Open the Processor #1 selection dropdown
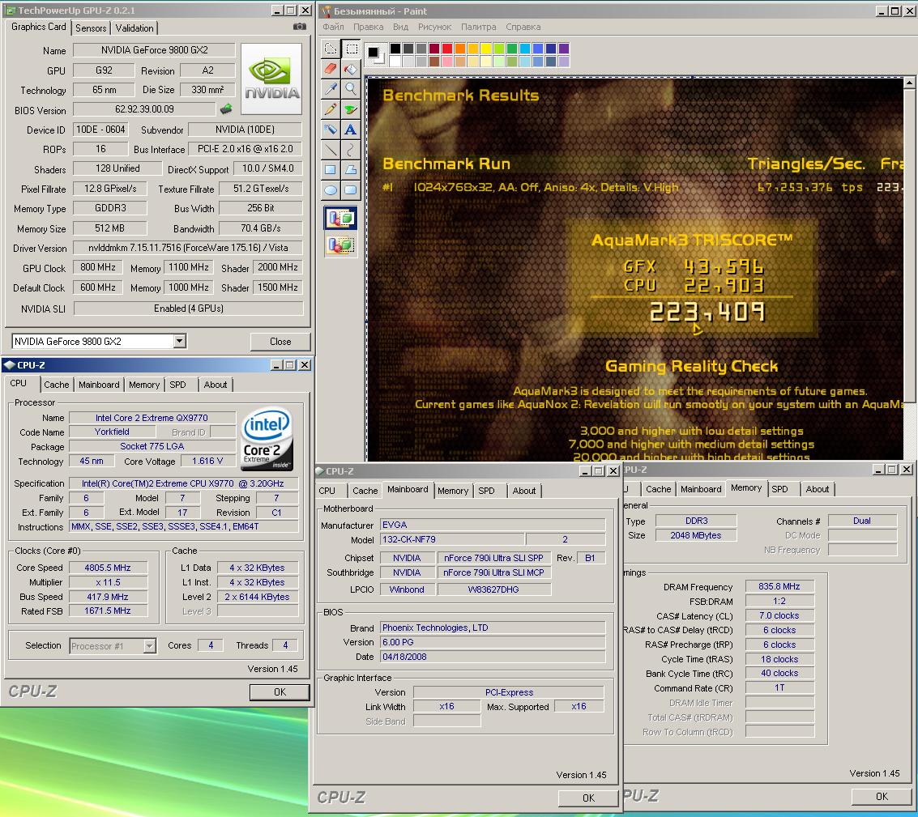Viewport: 918px width, 817px height. click(150, 645)
